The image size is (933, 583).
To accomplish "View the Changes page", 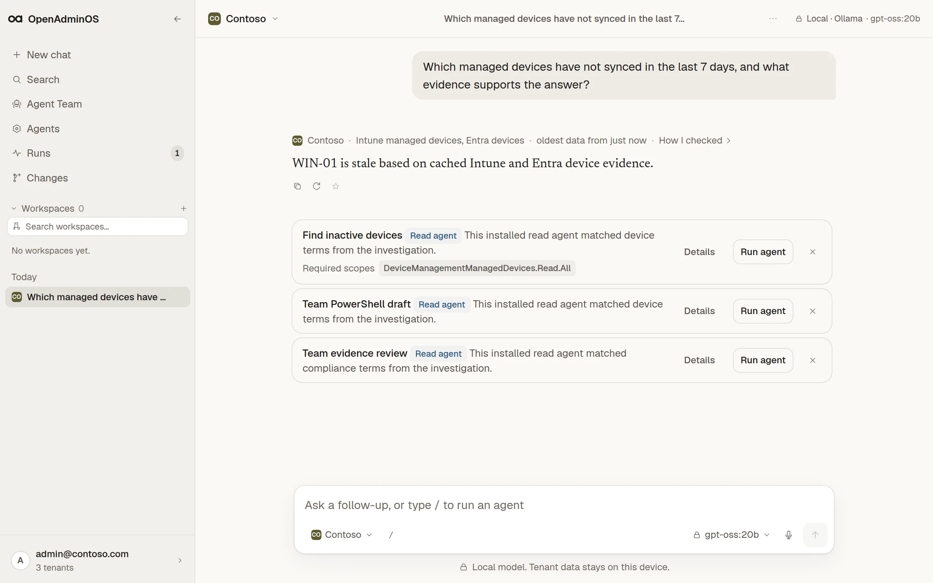I will click(x=98, y=178).
